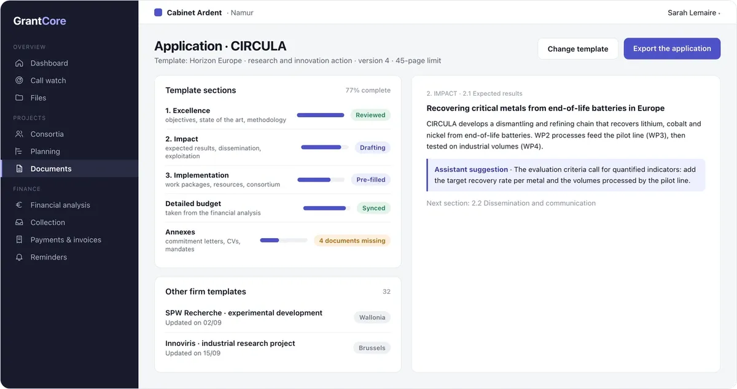Open the Sarah Lemaire user menu

click(x=694, y=12)
